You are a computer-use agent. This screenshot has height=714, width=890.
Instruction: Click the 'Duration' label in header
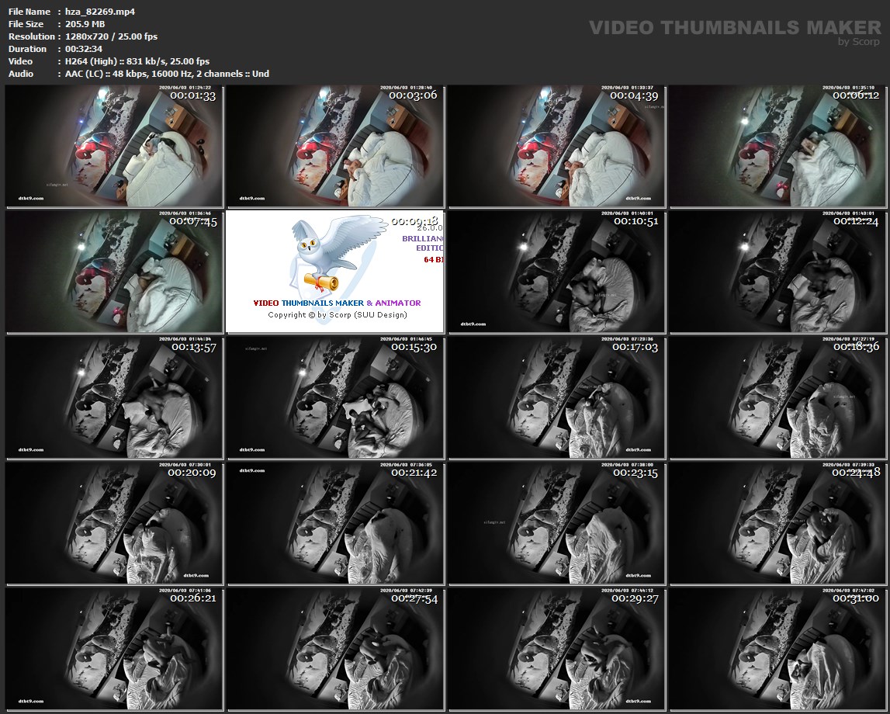27,49
